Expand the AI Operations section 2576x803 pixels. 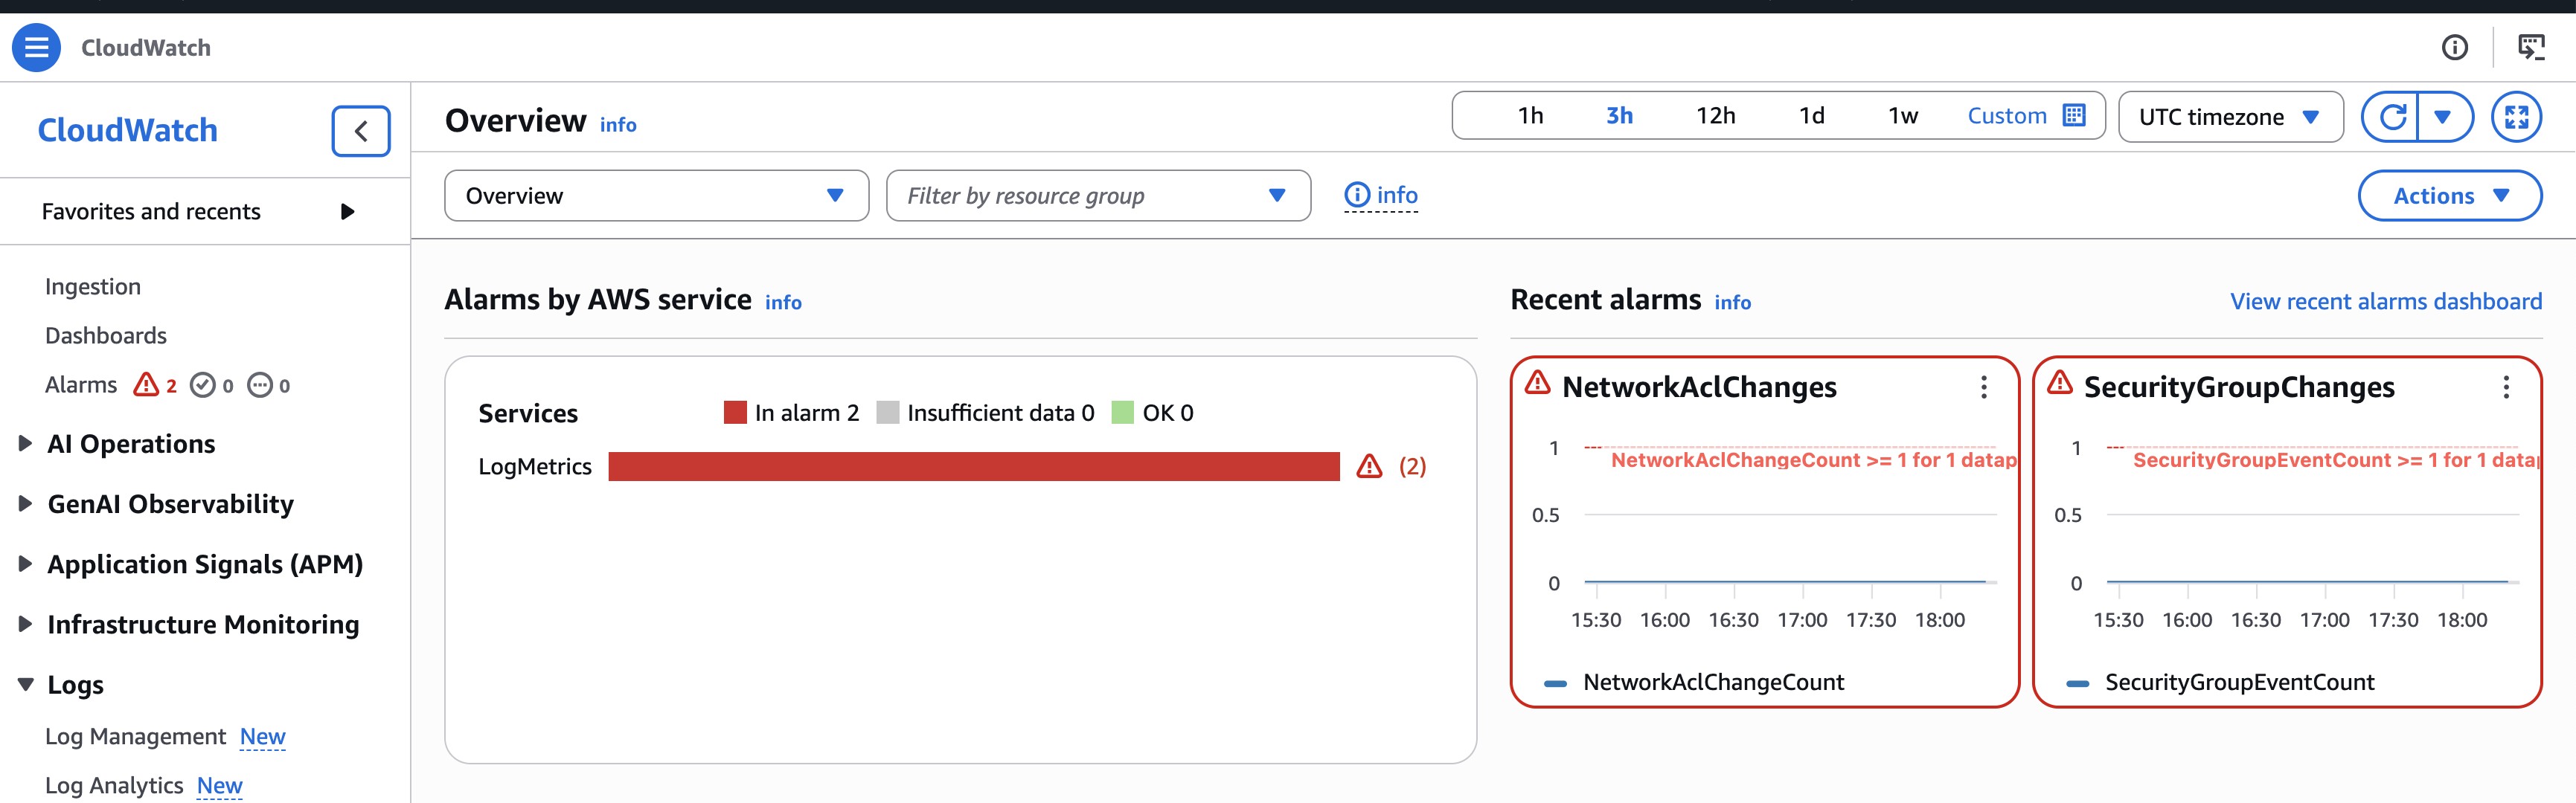26,443
